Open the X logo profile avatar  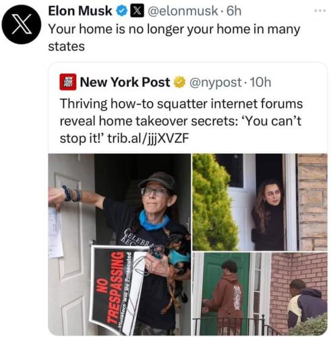coord(22,24)
